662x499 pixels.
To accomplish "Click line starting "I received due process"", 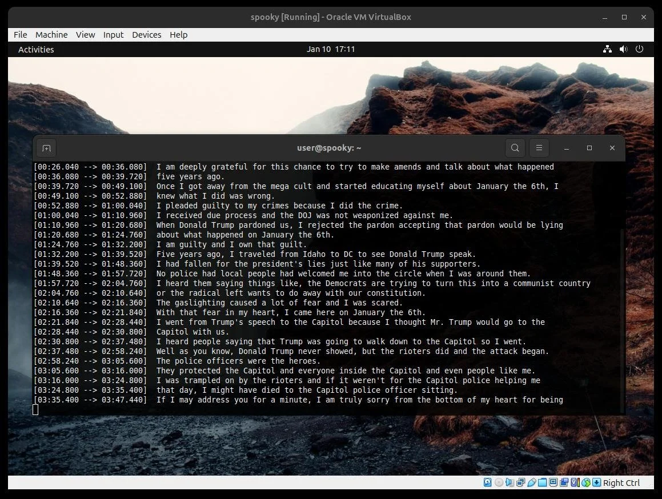I will point(304,215).
